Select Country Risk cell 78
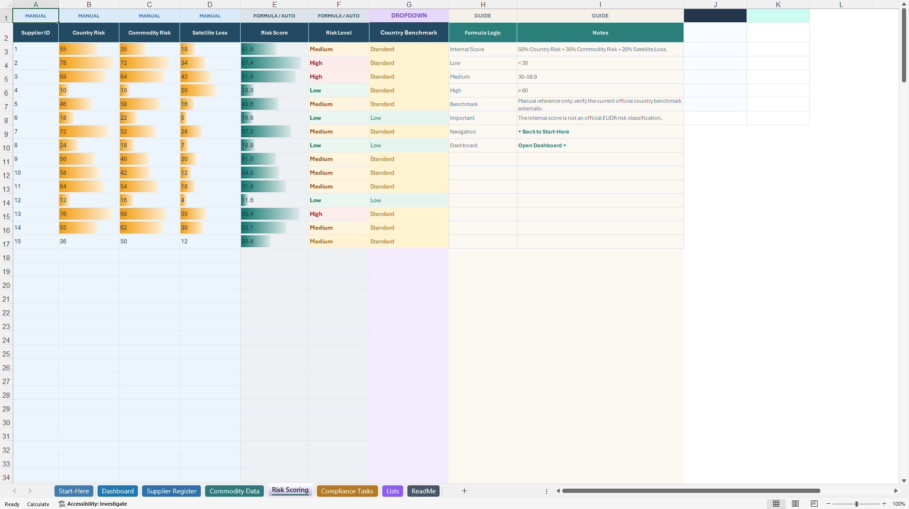909x509 pixels. click(x=89, y=63)
